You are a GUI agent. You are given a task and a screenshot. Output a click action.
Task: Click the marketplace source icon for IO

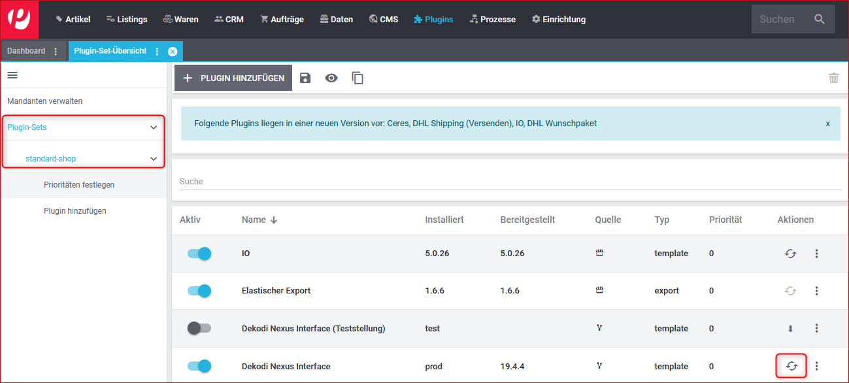pos(599,253)
